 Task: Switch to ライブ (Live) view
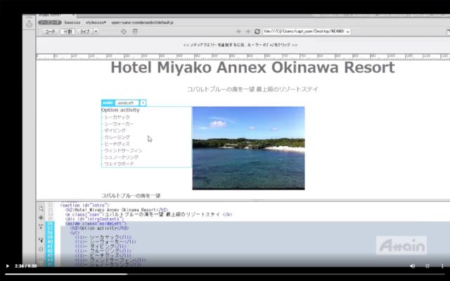[x=84, y=32]
